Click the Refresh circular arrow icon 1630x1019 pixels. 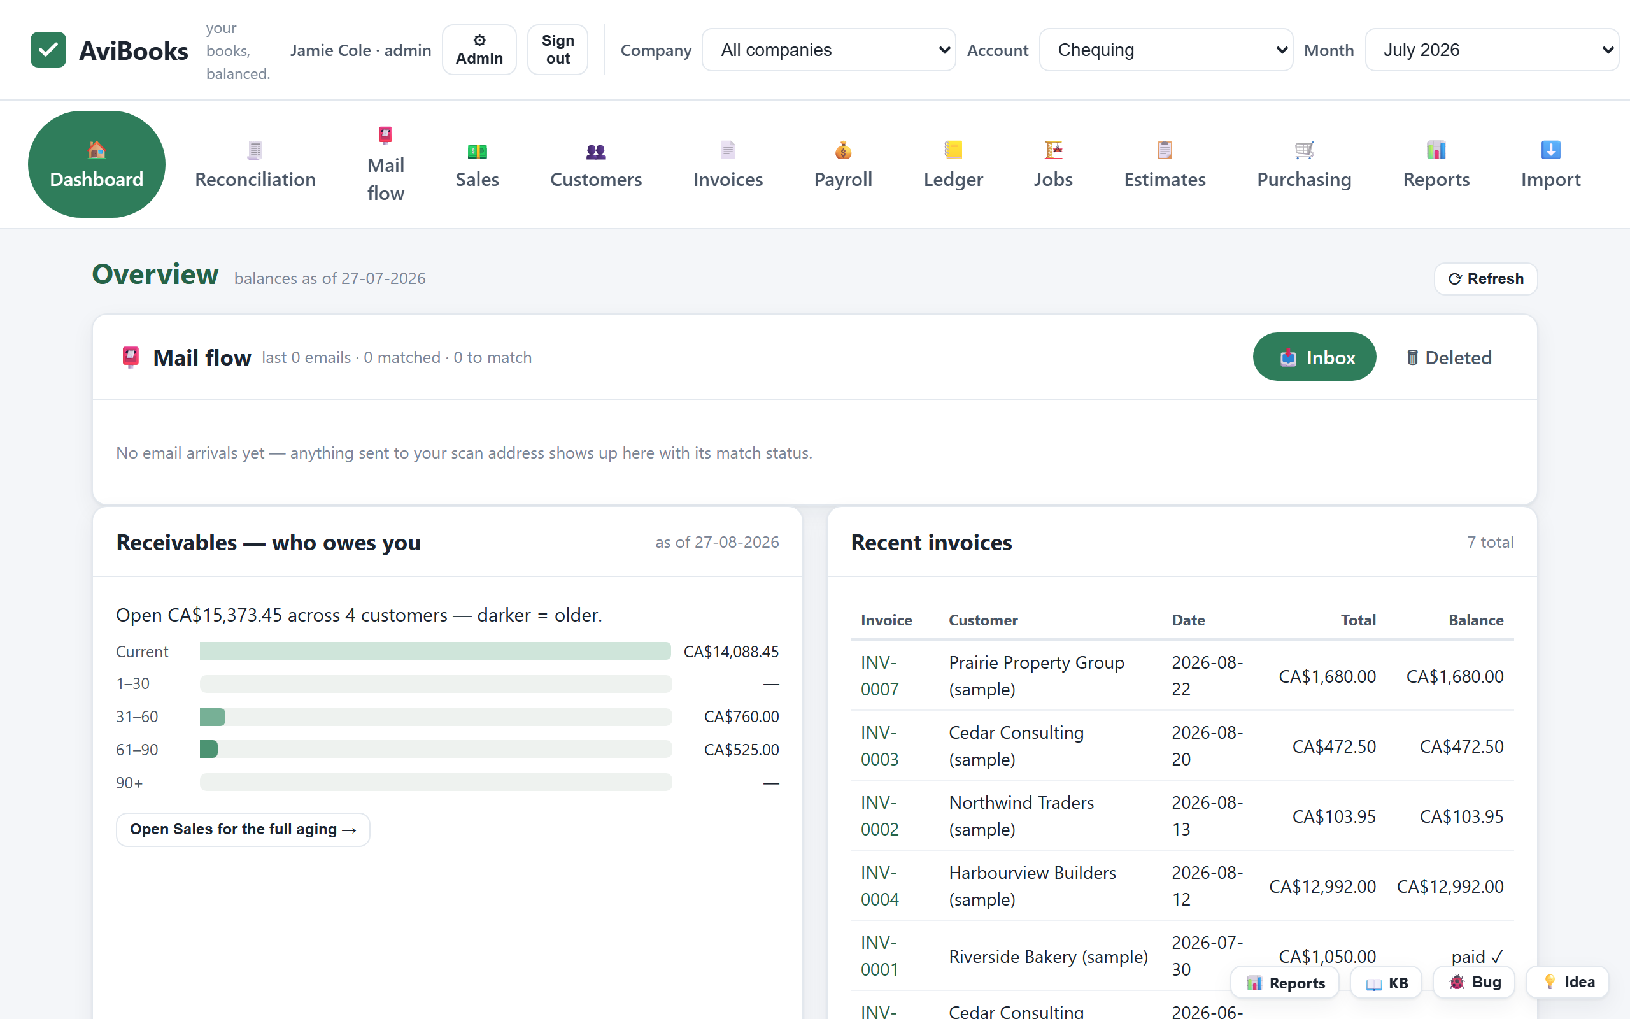(x=1455, y=279)
